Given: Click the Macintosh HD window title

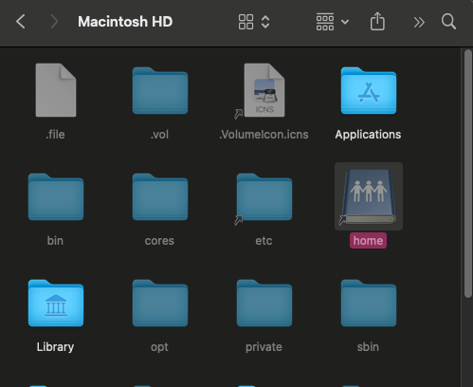Looking at the screenshot, I should point(125,22).
